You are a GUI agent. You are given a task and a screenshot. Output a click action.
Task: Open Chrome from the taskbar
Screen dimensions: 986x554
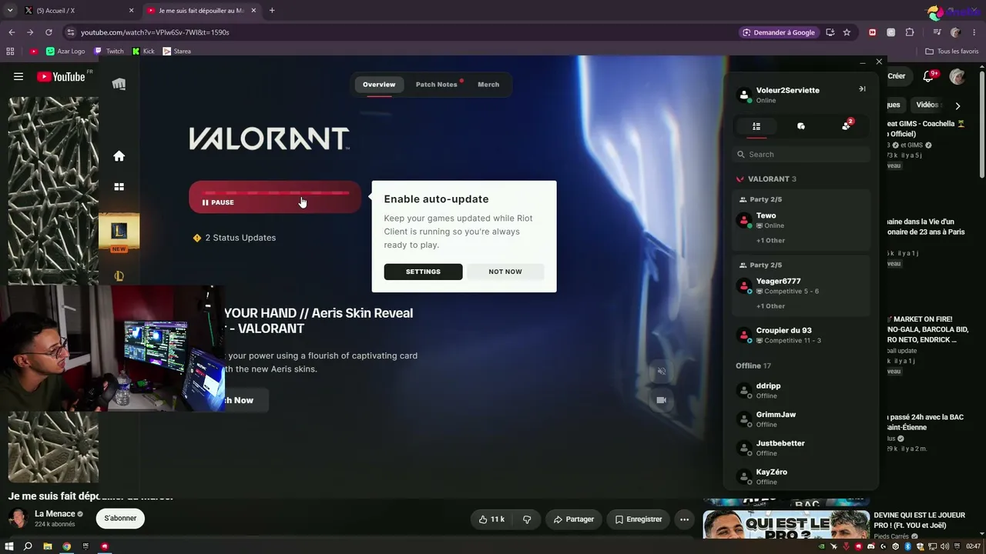(66, 546)
